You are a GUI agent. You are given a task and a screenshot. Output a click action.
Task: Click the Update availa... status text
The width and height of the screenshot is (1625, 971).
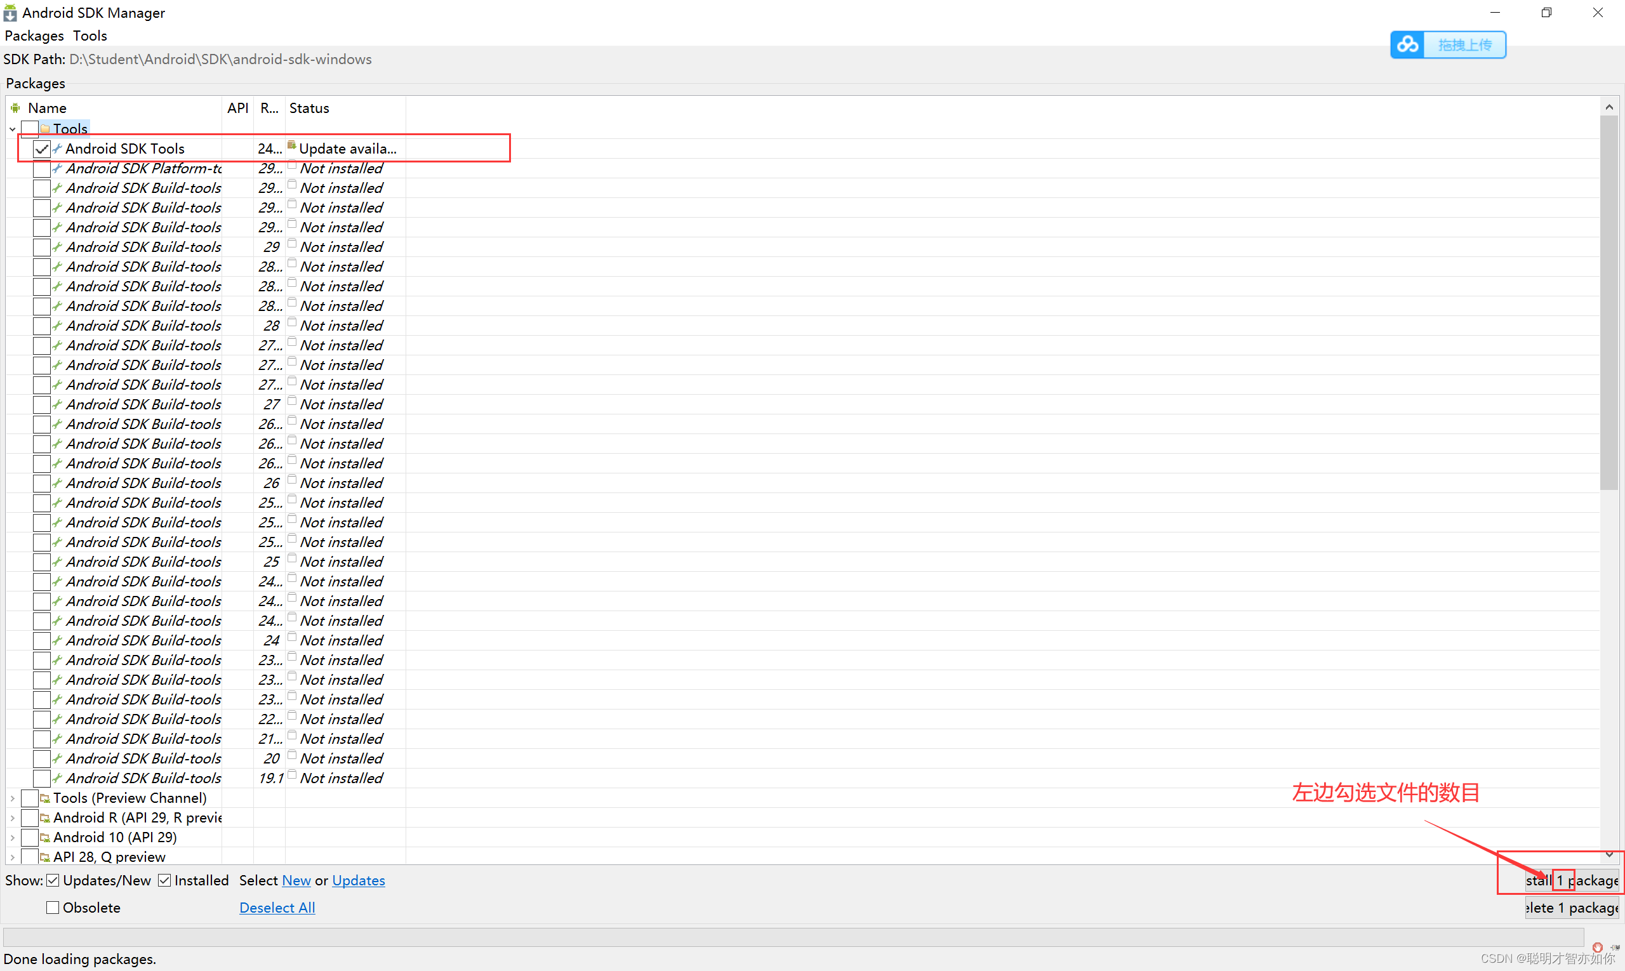[x=347, y=149]
